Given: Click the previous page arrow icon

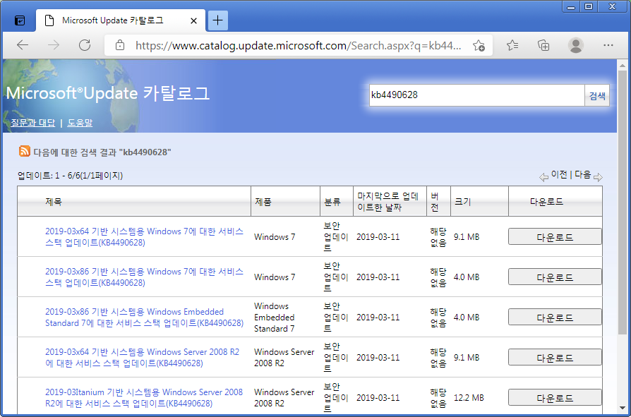Looking at the screenshot, I should point(543,177).
